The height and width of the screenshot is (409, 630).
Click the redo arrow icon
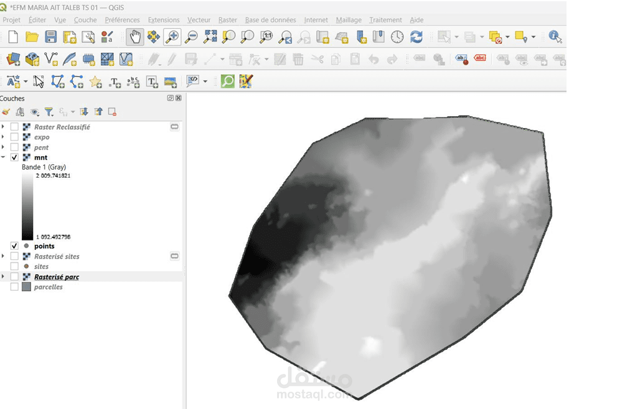tap(392, 59)
